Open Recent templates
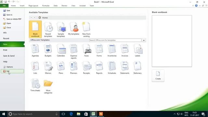The height and width of the screenshot is (117, 208). pos(48,30)
